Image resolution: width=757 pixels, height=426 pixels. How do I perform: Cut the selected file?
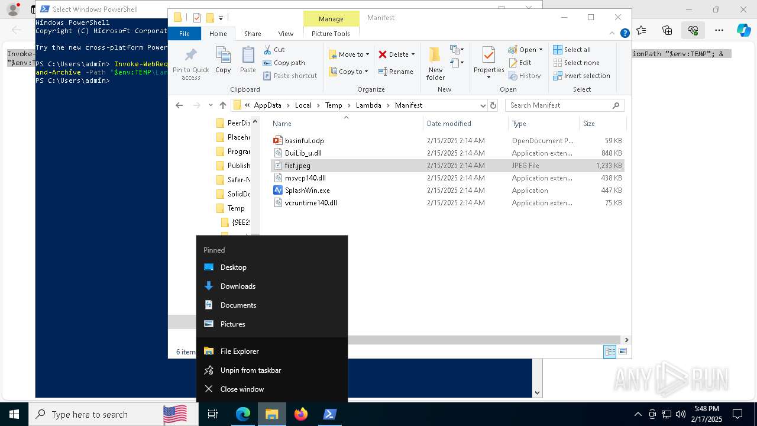click(274, 50)
